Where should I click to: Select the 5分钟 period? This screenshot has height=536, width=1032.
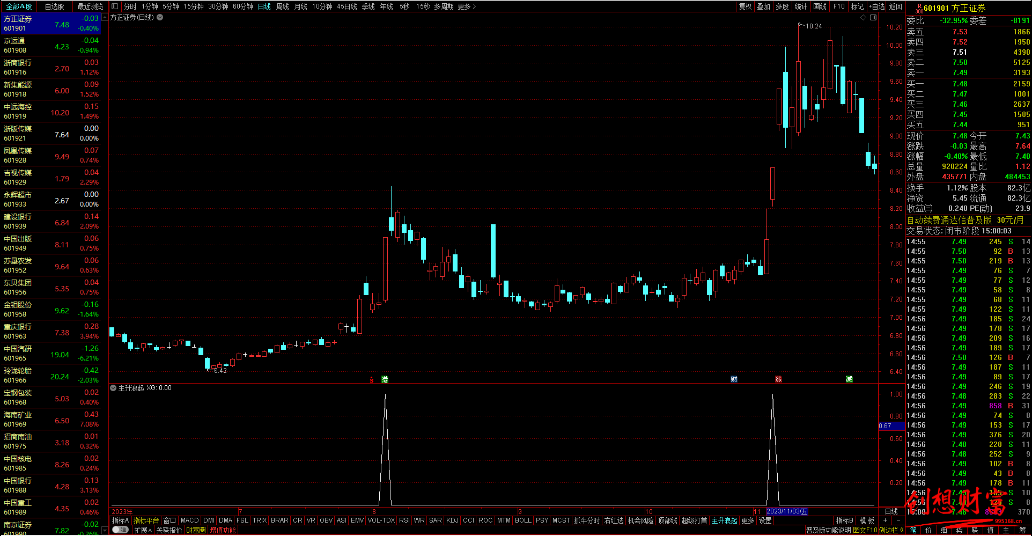171,6
